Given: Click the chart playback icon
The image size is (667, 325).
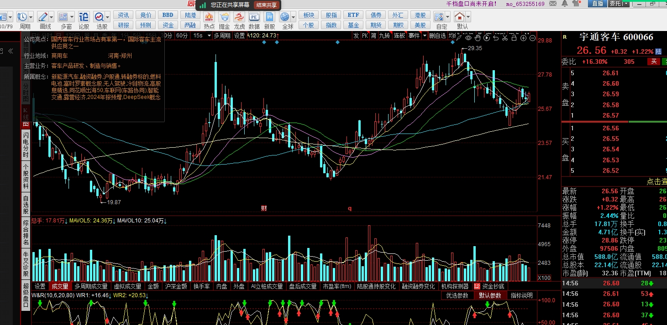Looking at the screenshot, I should coord(487,38).
